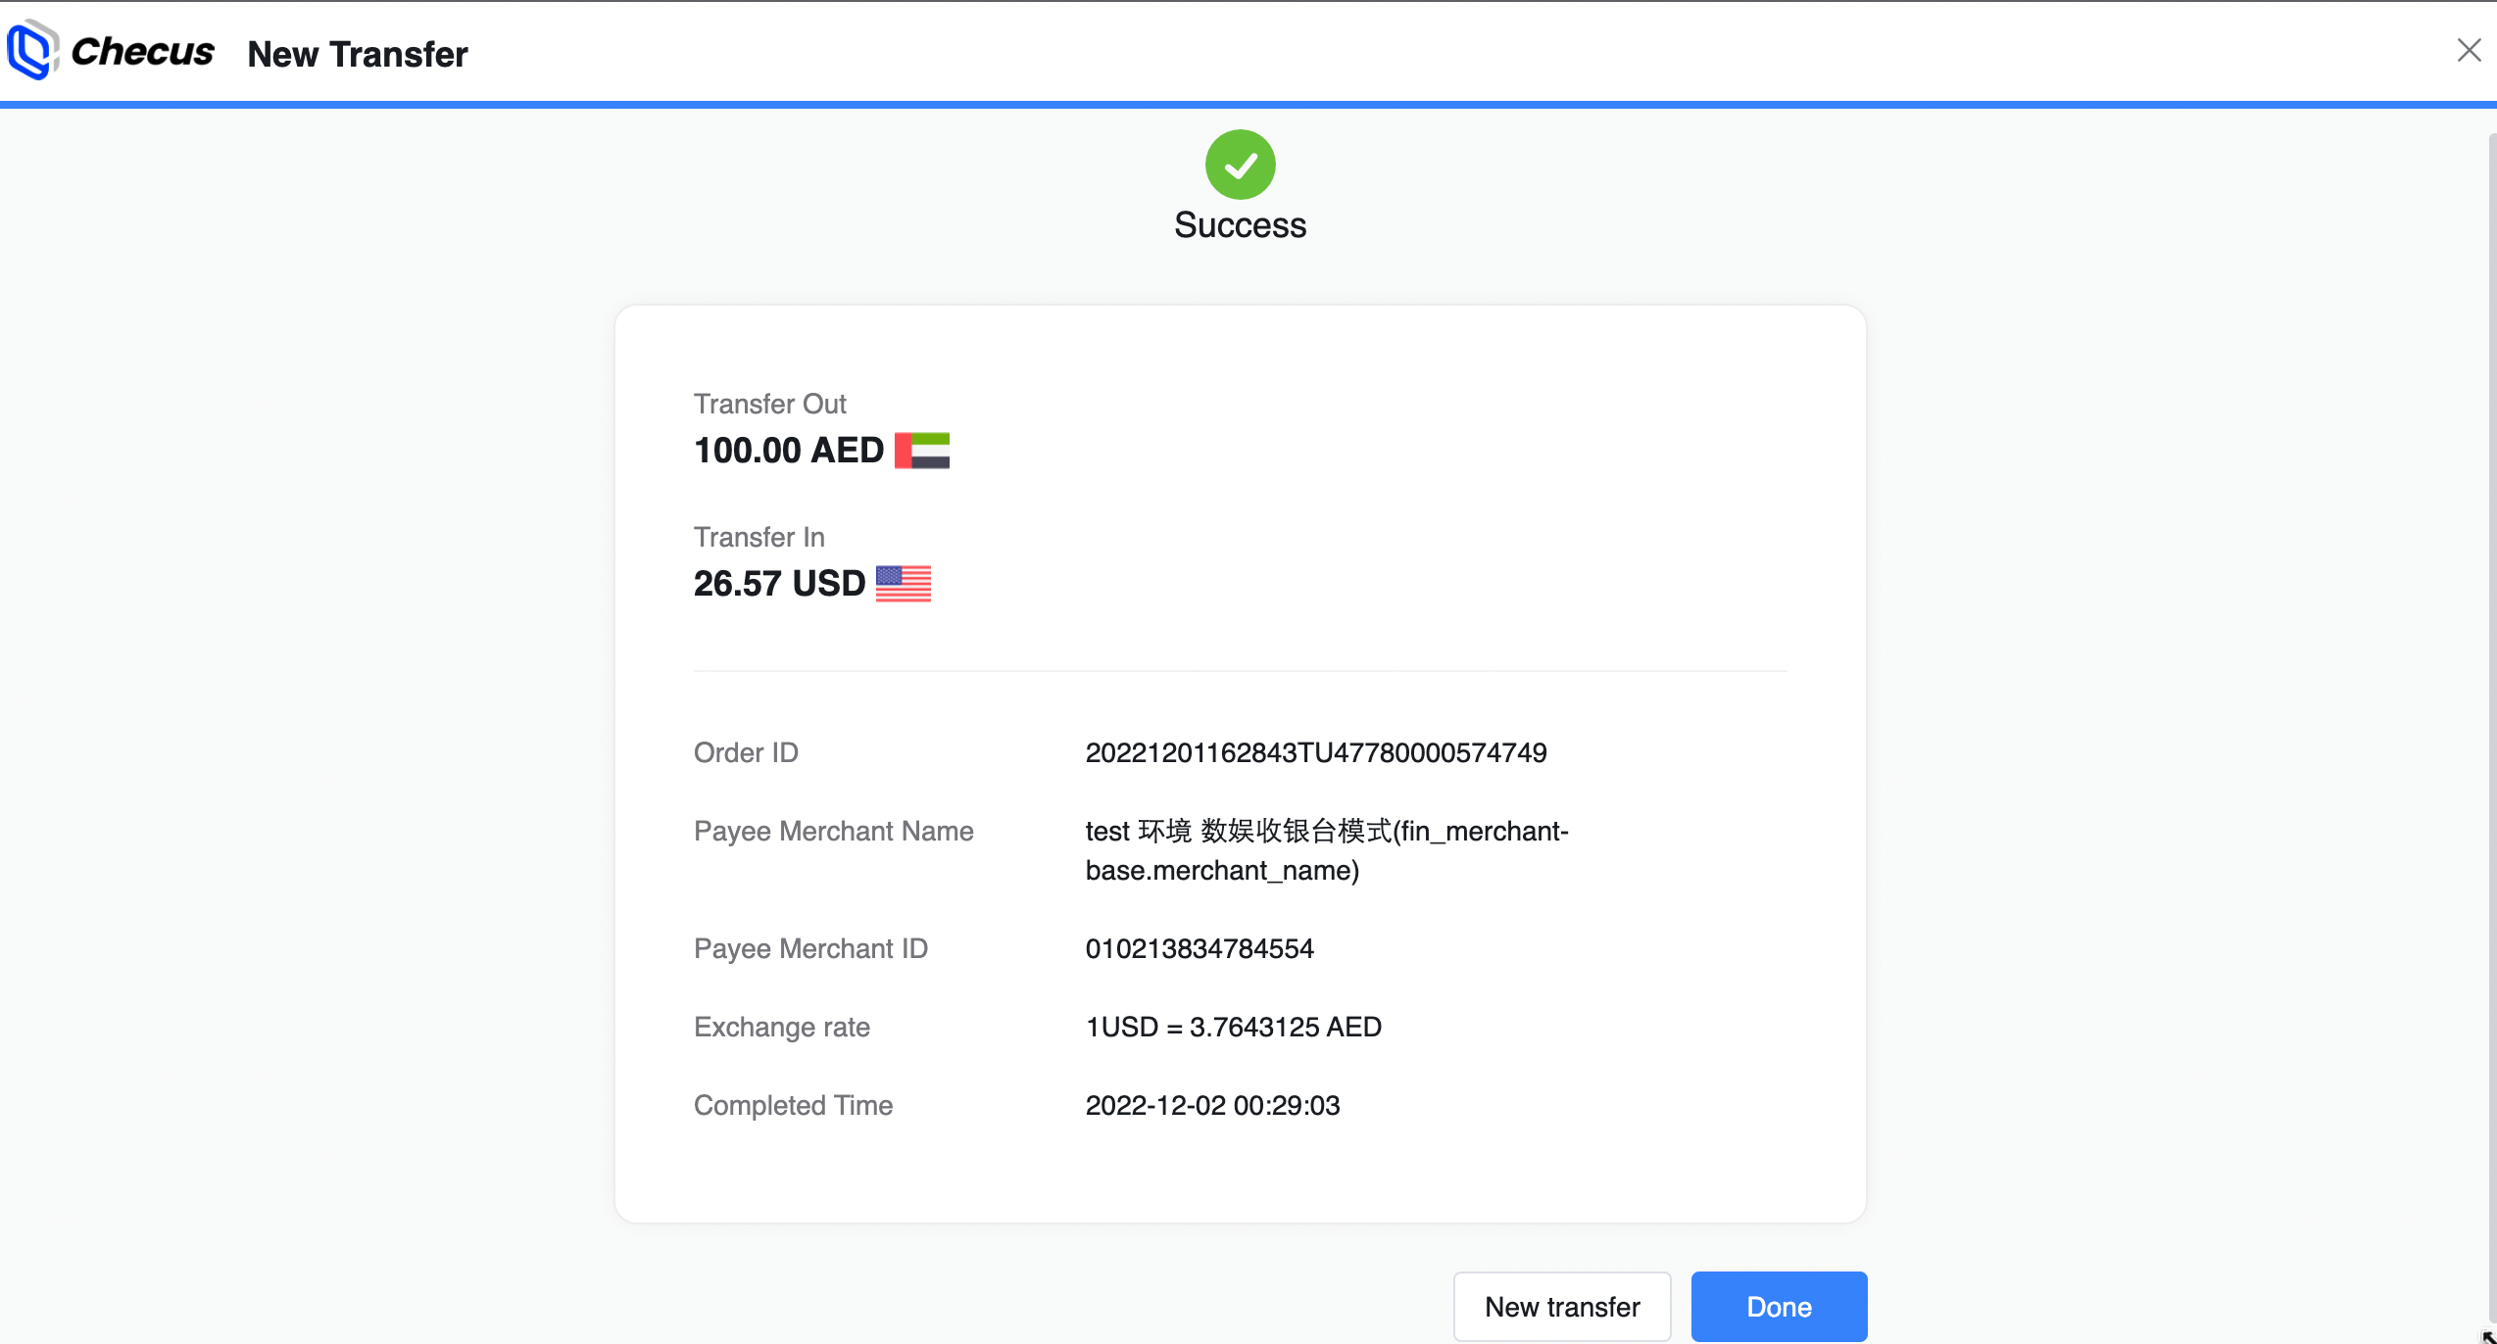
Task: Click the Success status text
Action: [1240, 225]
